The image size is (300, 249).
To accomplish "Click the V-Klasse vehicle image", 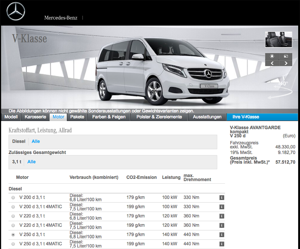I will pyautogui.click(x=162, y=71).
